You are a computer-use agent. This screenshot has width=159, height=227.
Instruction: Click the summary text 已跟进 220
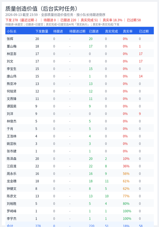click(x=68, y=20)
